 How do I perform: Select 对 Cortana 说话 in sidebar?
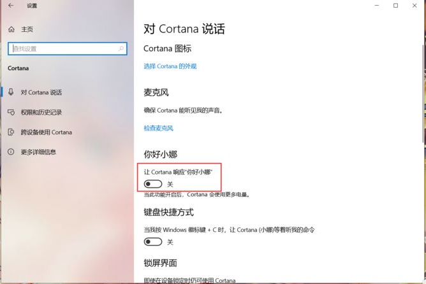(x=41, y=92)
